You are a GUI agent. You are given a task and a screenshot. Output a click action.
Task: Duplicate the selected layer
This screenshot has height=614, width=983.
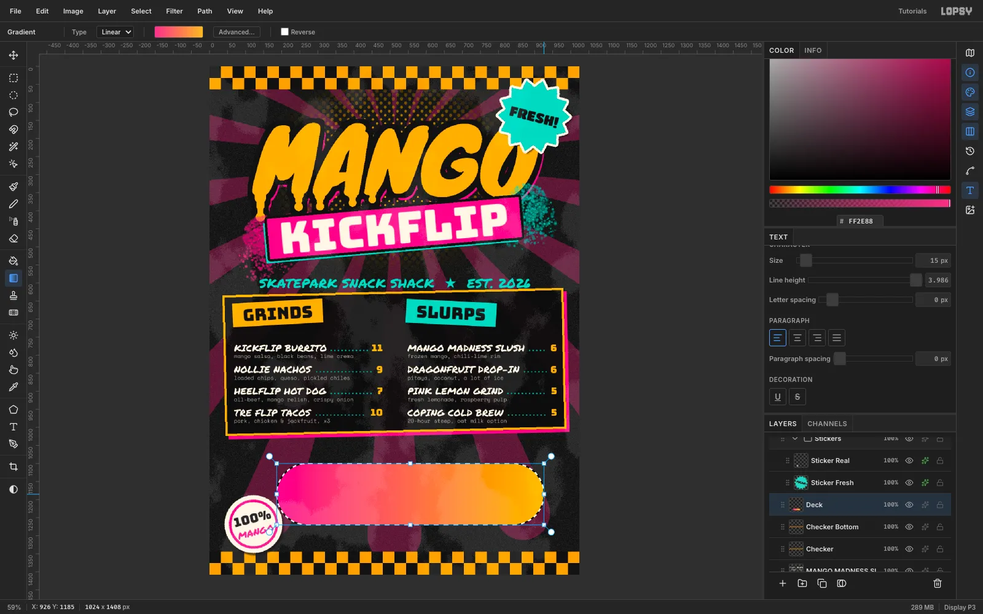pos(822,583)
